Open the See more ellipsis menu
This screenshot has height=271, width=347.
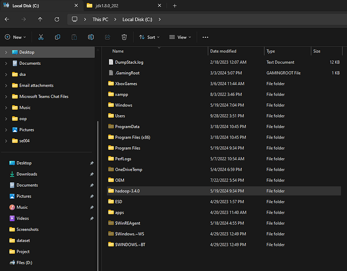pyautogui.click(x=205, y=37)
